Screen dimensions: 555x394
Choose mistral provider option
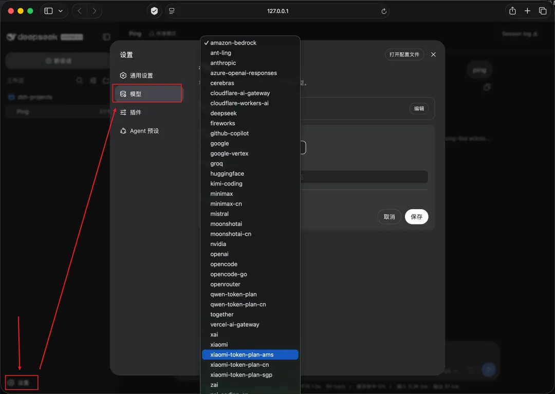pyautogui.click(x=250, y=214)
